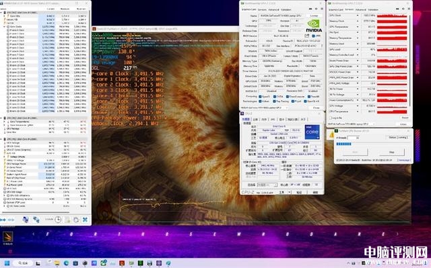Toggle the DirectML checkbox in GPU-Z

(309, 97)
